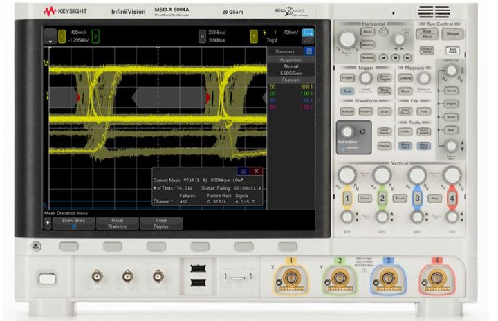
Task: Click the Save/Recall key
Action: click(405, 111)
